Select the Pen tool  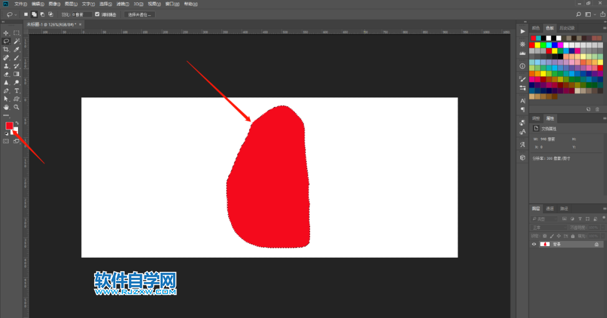click(x=6, y=91)
